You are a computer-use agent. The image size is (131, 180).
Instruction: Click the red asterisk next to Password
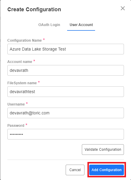pyautogui.click(x=26, y=124)
